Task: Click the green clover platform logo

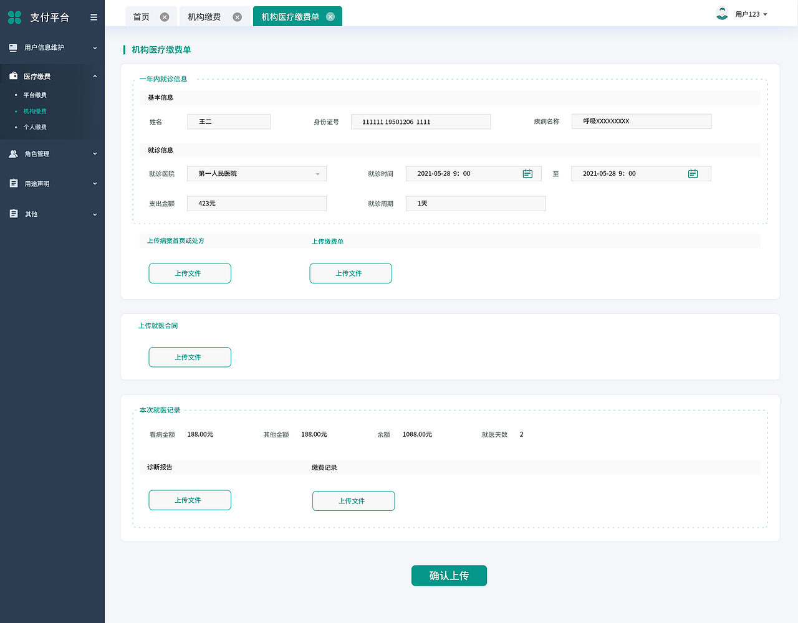Action: [x=14, y=17]
